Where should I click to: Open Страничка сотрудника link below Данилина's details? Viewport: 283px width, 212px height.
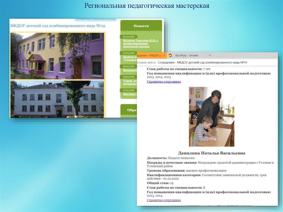[164, 200]
